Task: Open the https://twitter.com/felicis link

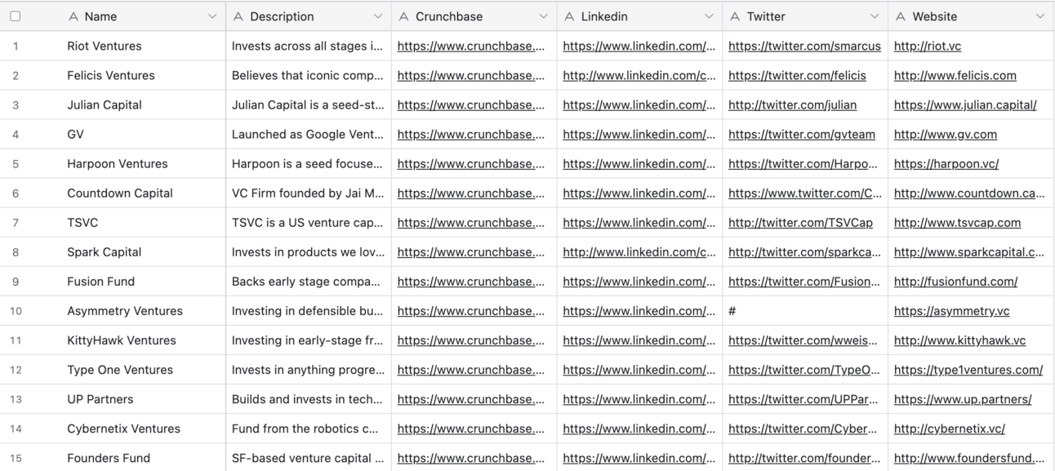Action: (797, 76)
